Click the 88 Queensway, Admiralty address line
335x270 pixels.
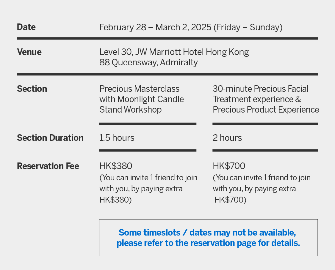[x=148, y=62]
